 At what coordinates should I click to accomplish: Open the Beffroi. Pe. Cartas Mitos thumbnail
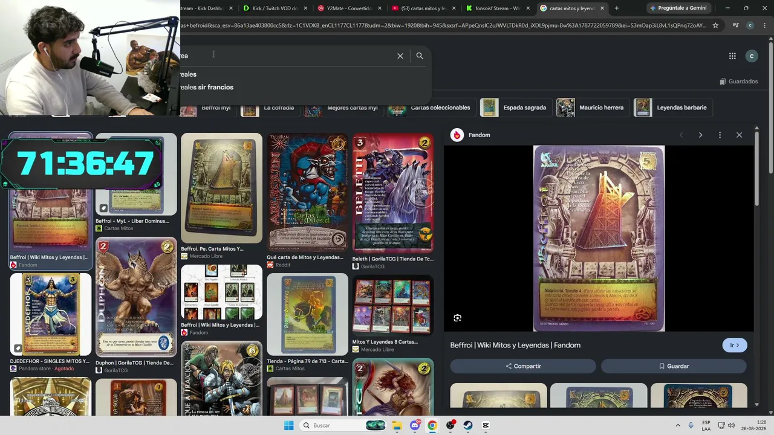pos(221,188)
